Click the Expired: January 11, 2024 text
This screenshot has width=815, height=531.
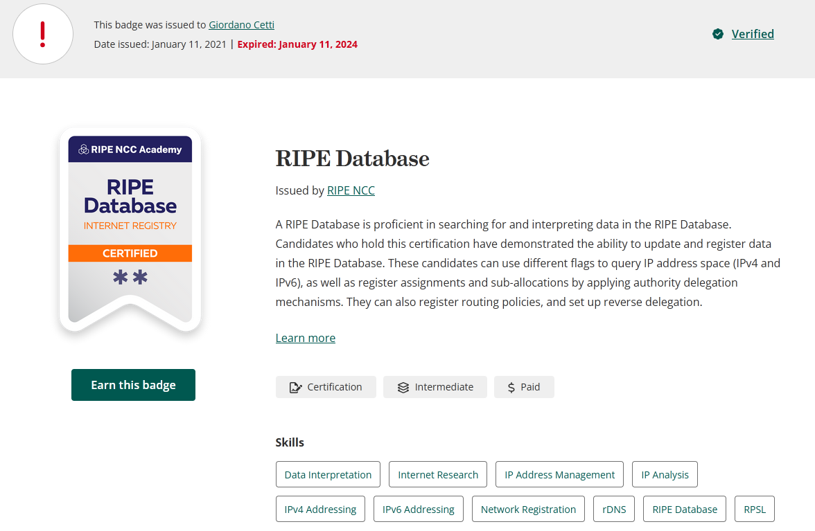(297, 44)
